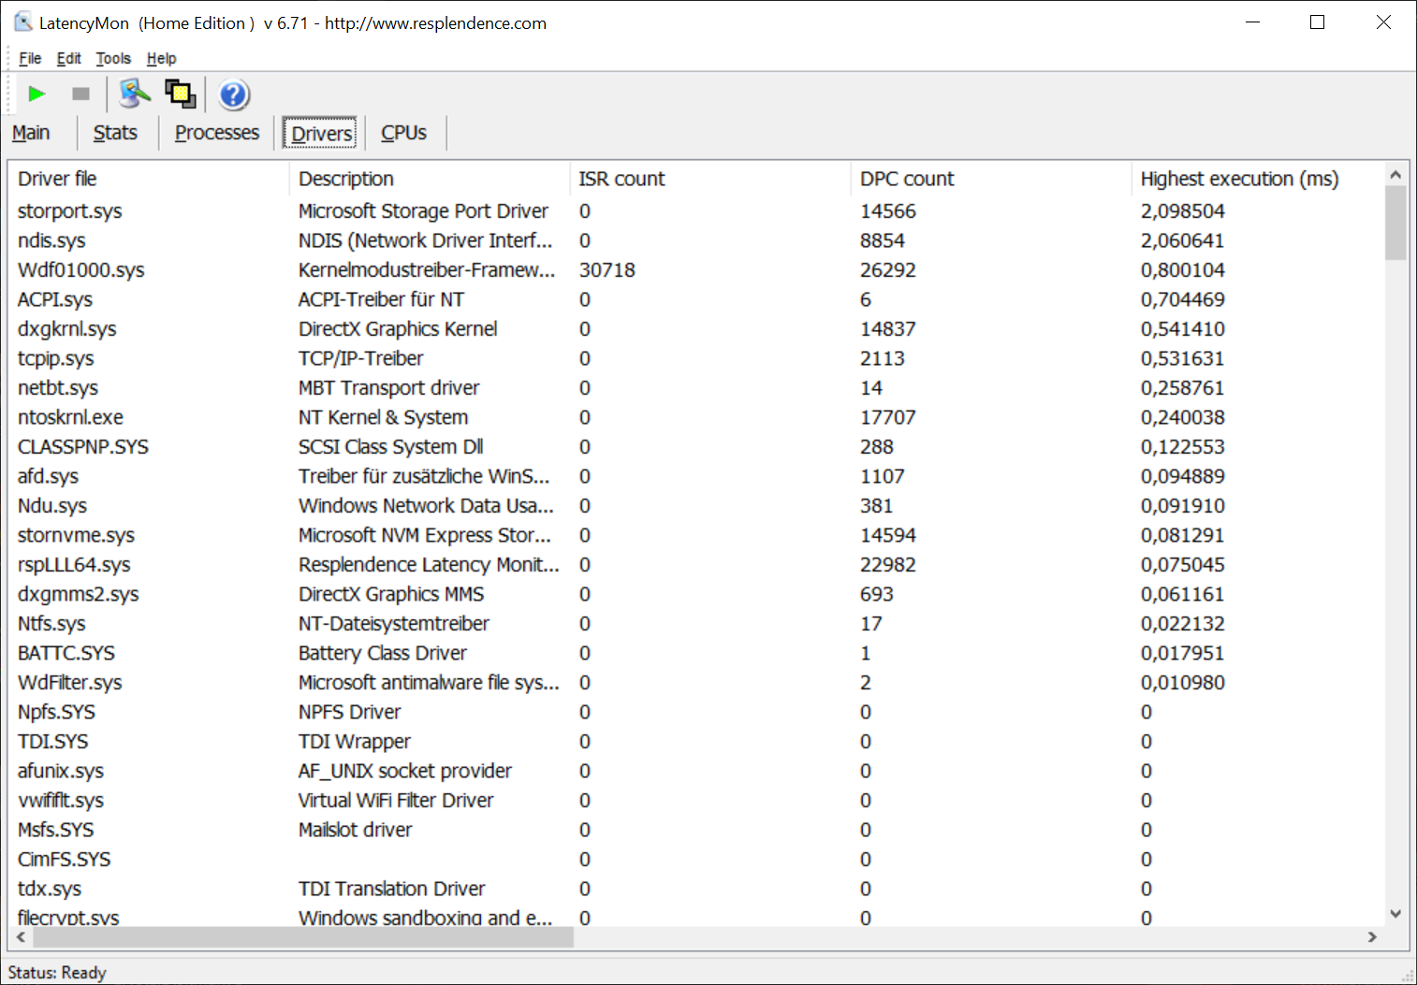Open the Edit menu
This screenshot has width=1417, height=985.
tap(68, 58)
